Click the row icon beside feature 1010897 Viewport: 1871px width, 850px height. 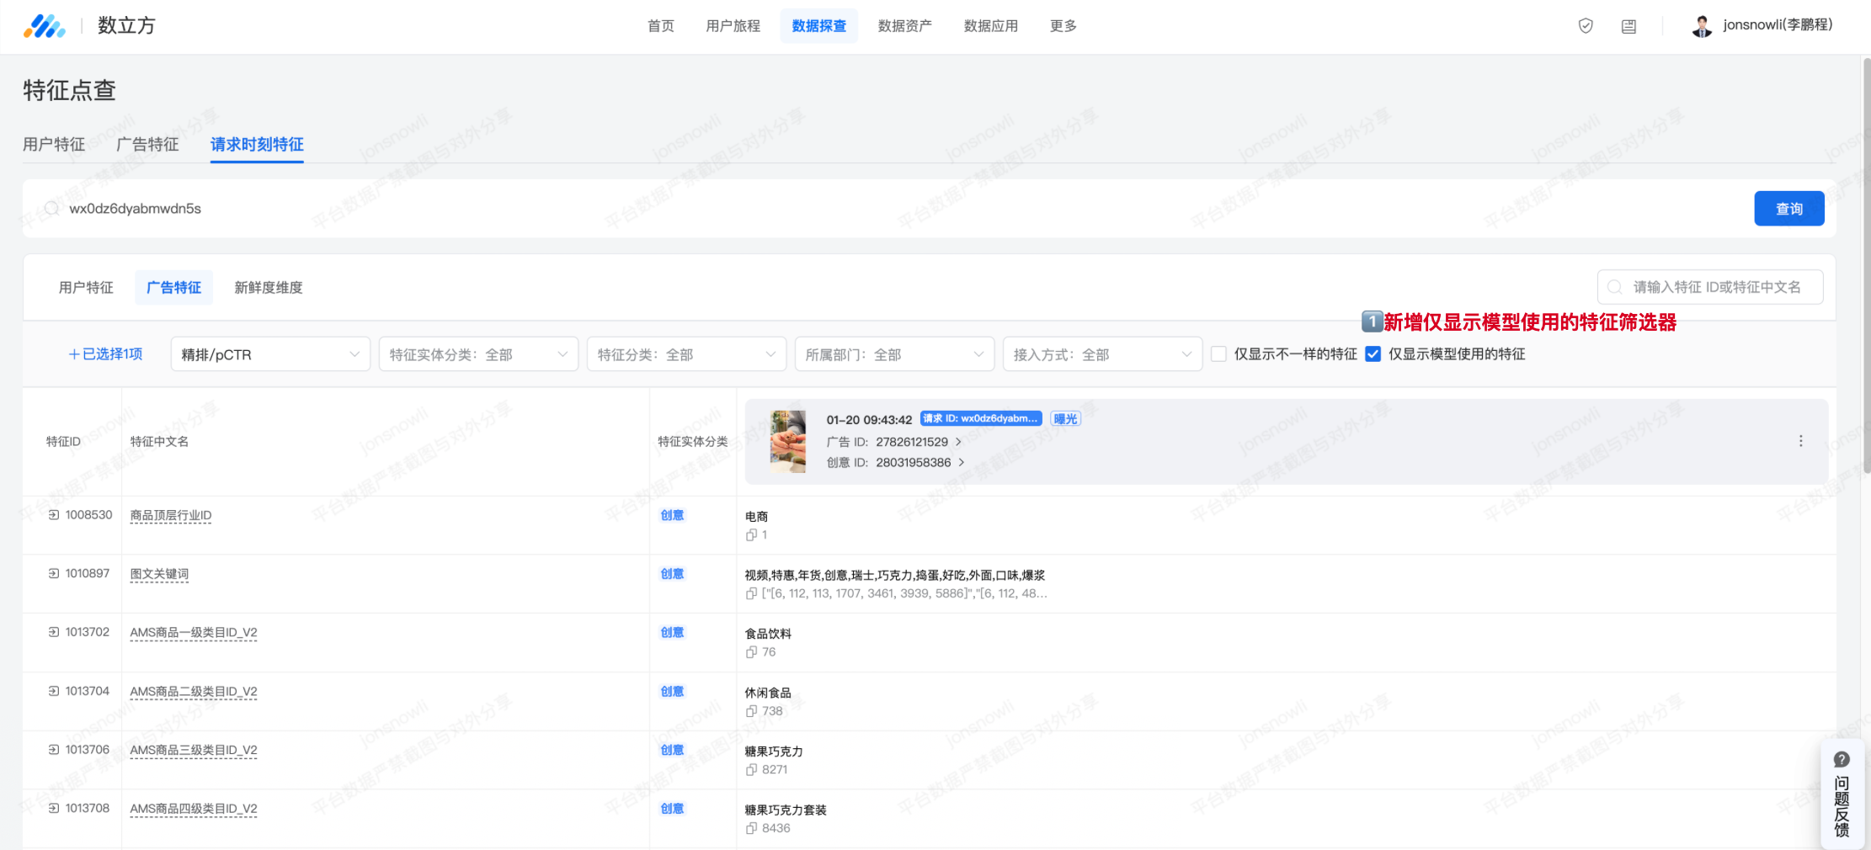pos(54,573)
